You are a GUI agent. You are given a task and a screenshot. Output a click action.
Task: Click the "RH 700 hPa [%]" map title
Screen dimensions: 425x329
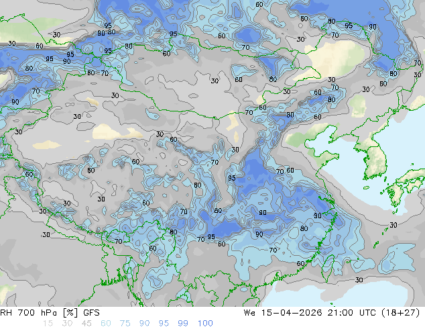coord(40,313)
